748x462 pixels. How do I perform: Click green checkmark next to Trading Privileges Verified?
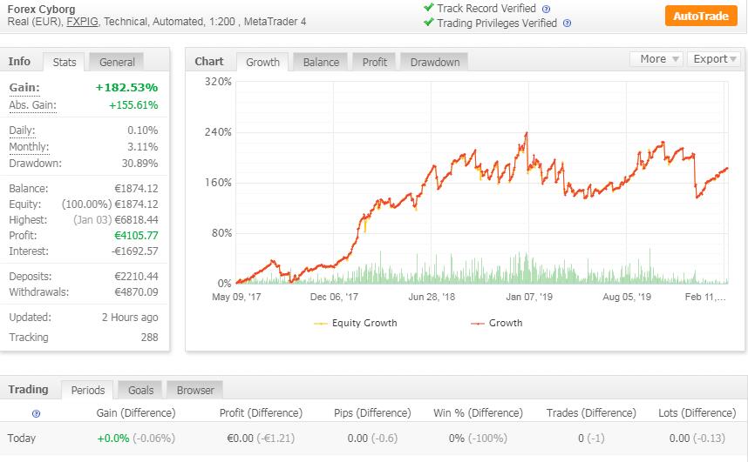click(x=428, y=23)
